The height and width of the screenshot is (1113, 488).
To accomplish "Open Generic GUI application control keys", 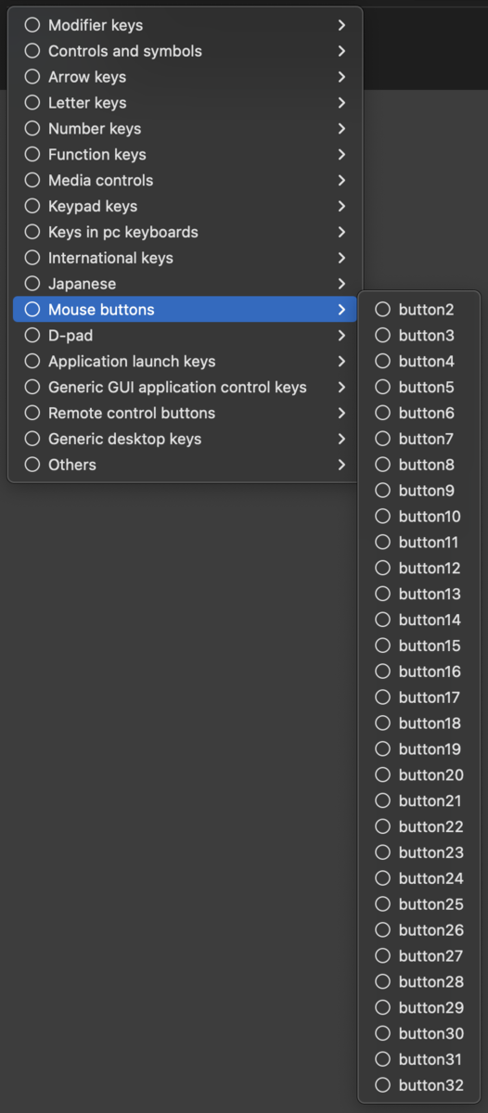I will 185,387.
